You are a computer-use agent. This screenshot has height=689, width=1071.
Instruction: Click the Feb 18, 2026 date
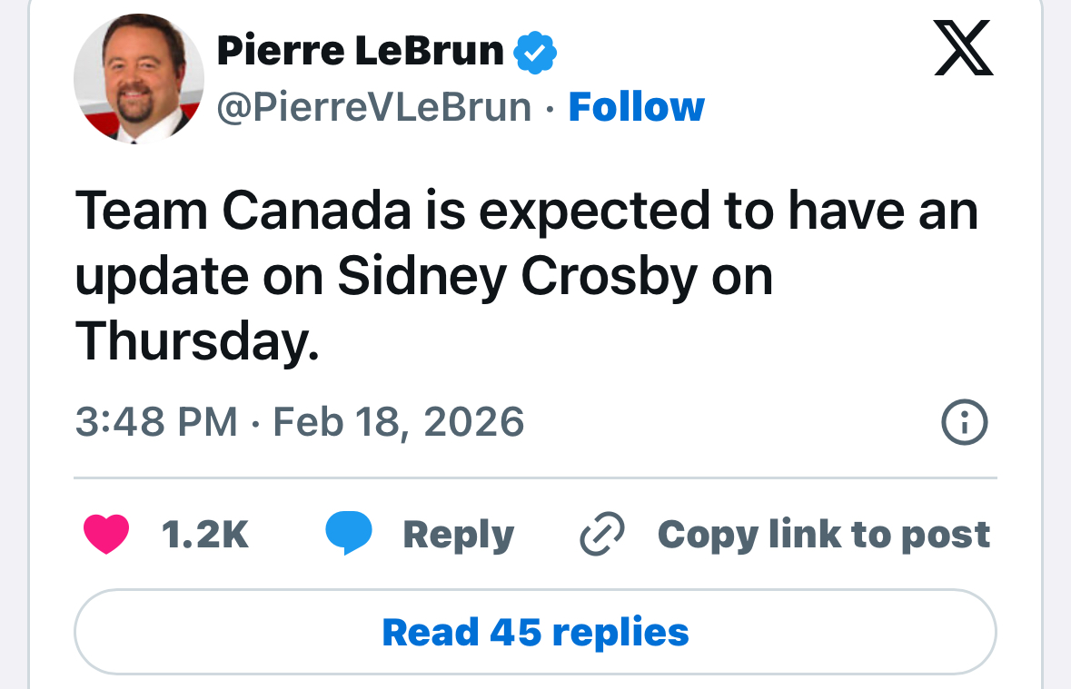click(399, 422)
